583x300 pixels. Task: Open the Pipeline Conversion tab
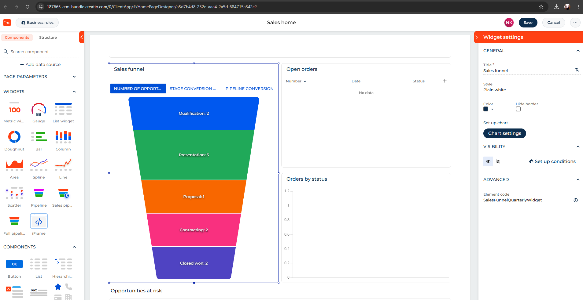[x=249, y=89]
